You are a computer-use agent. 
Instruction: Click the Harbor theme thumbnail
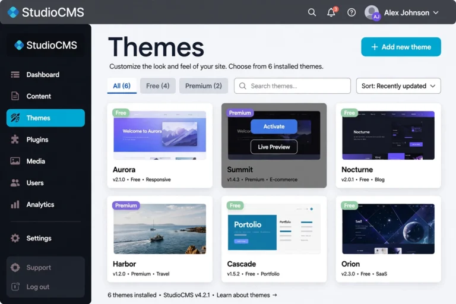pos(160,229)
